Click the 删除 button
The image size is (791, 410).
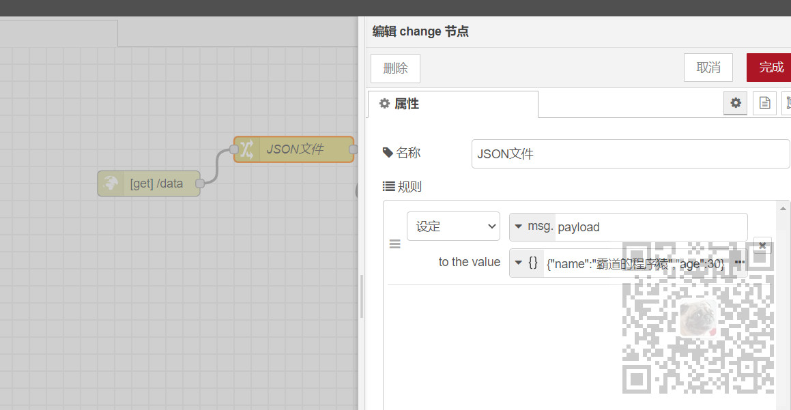click(396, 68)
